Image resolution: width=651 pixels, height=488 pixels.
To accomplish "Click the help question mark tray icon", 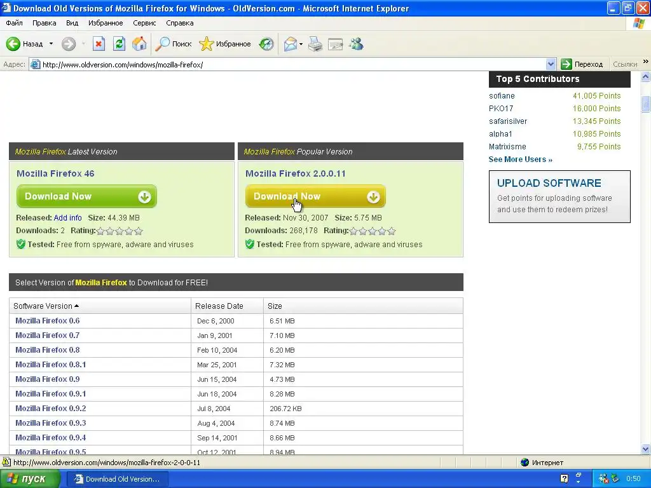I will 564,479.
